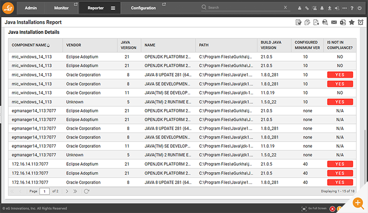The width and height of the screenshot is (368, 213).
Task: Switch to the Monitor tab
Action: [61, 8]
